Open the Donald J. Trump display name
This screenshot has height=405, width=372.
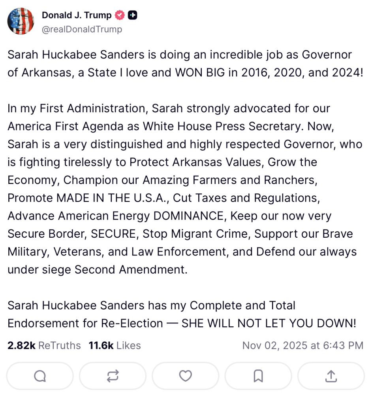(77, 15)
